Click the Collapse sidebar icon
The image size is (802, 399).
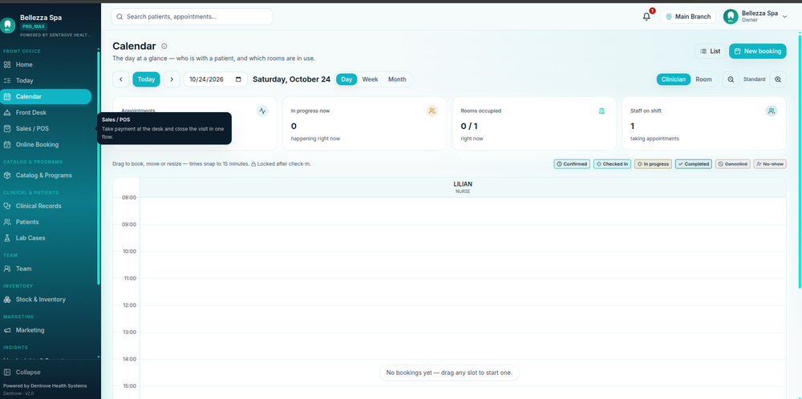7,373
